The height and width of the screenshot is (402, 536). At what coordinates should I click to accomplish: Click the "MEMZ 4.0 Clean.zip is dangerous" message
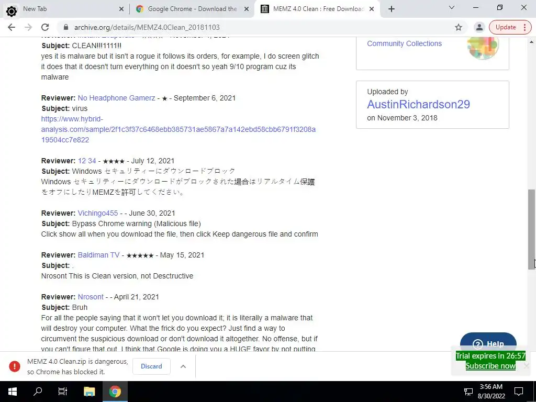(x=77, y=366)
